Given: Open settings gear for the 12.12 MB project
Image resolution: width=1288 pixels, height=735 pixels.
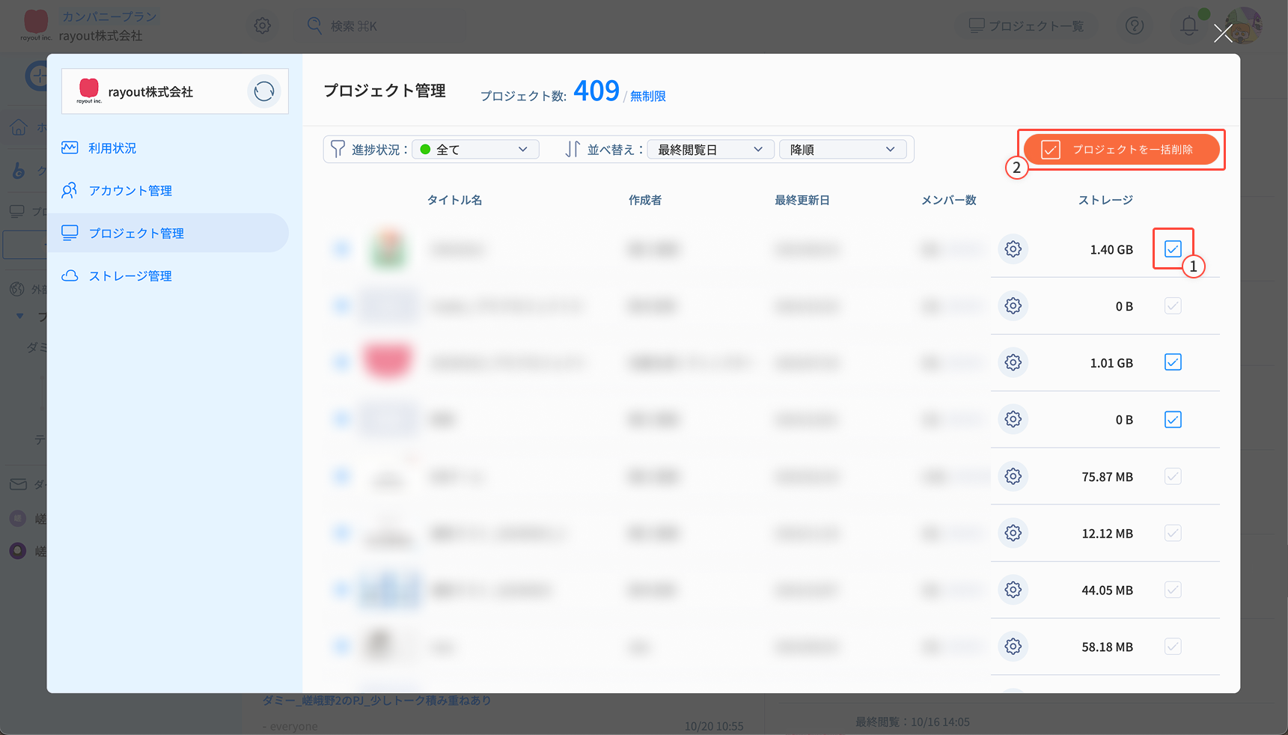Looking at the screenshot, I should click(x=1013, y=533).
